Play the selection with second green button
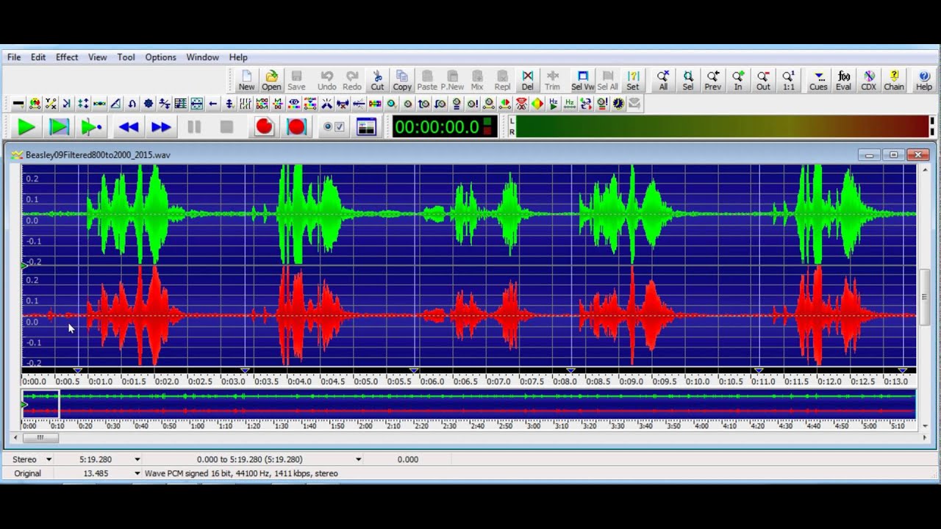Viewport: 941px width, 529px height. (59, 127)
